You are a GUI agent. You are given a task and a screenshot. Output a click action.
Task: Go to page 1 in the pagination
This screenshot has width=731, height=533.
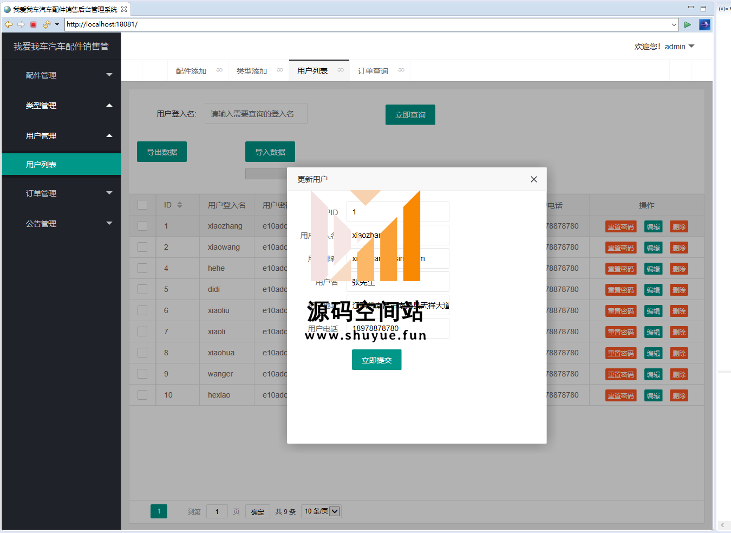click(159, 511)
